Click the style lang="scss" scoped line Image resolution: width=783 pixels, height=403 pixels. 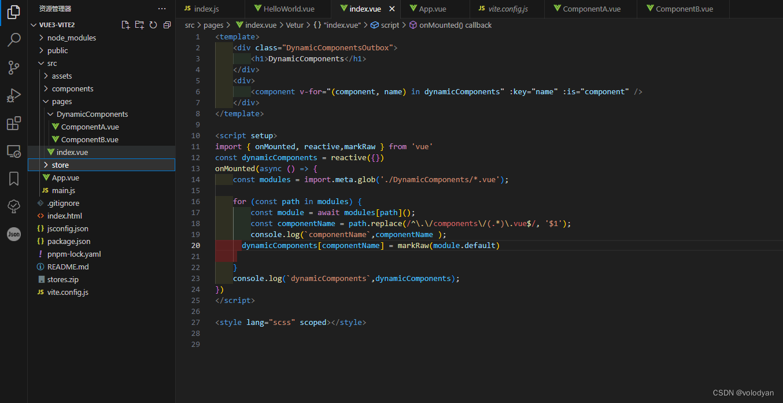coord(290,322)
